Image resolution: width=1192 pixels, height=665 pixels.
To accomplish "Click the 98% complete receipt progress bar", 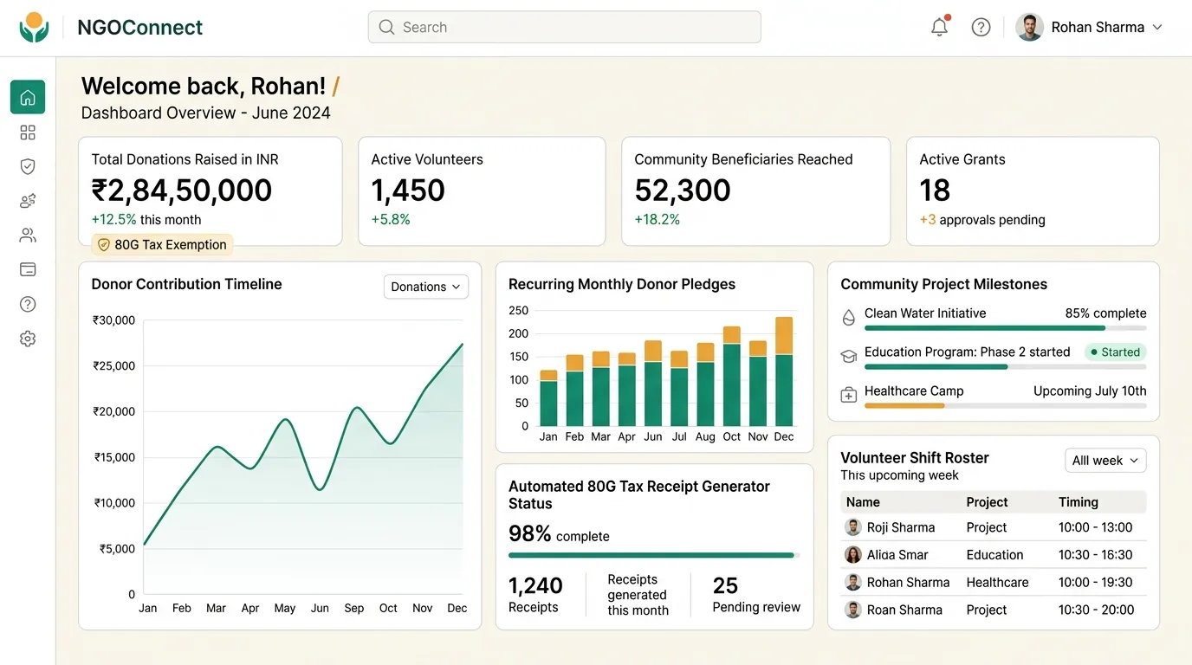I will [654, 555].
